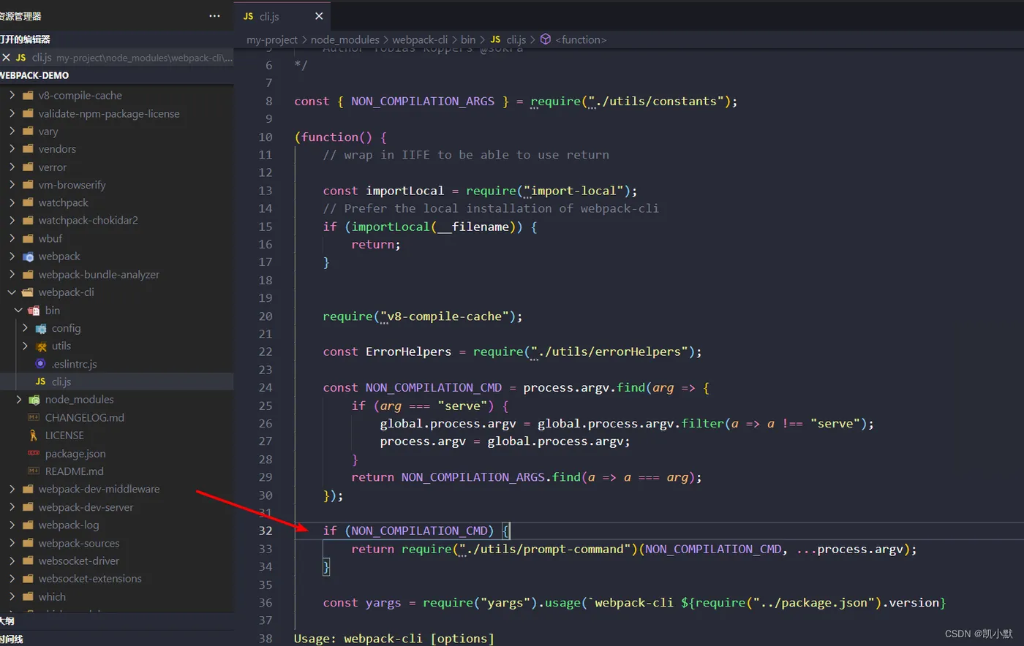1024x646 pixels.
Task: Click the watchpack-chokidar2 folder icon
Action: coord(28,221)
